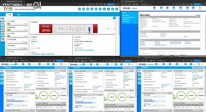Click the blue refresh circle on USG FLEX dashboard

pyautogui.click(x=114, y=18)
